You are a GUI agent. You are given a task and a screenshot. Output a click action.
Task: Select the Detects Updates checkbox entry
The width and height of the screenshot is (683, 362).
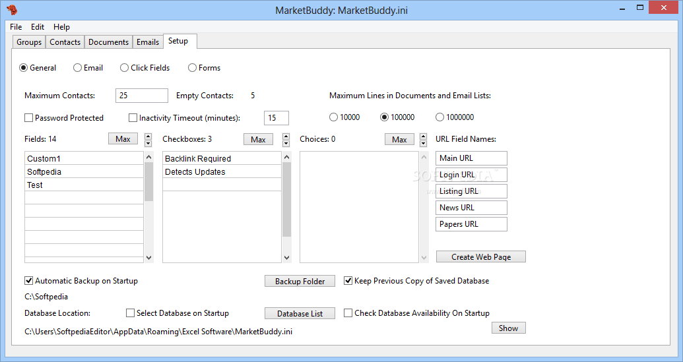tap(222, 171)
